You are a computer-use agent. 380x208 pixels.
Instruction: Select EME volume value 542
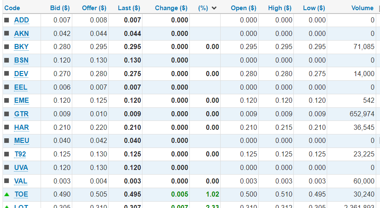(369, 101)
